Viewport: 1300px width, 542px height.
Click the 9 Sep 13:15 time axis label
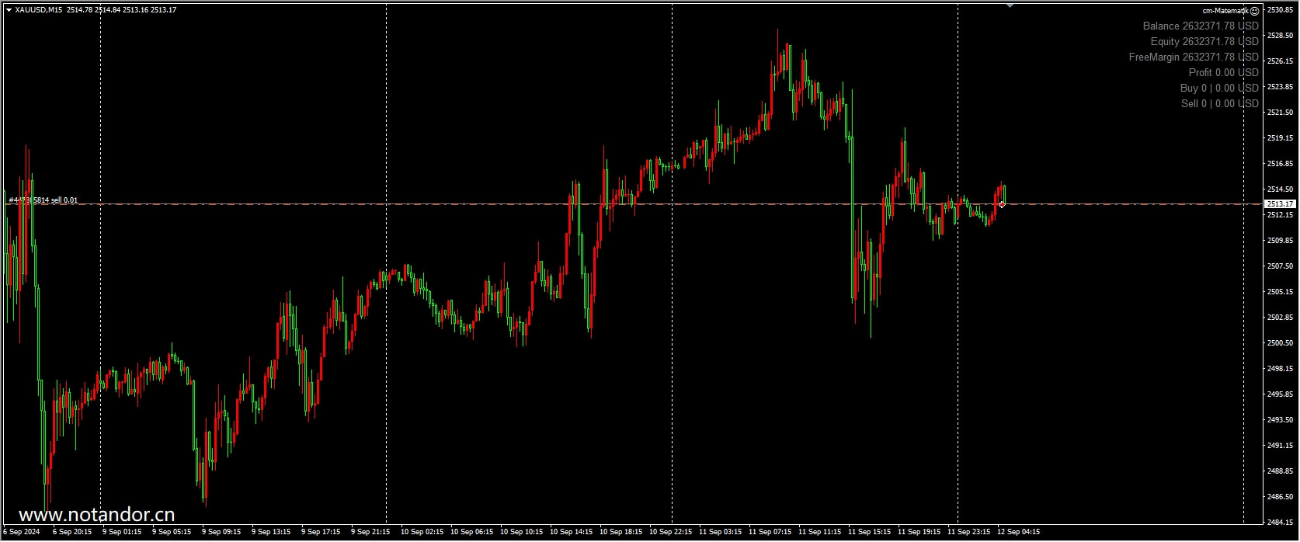pos(271,532)
